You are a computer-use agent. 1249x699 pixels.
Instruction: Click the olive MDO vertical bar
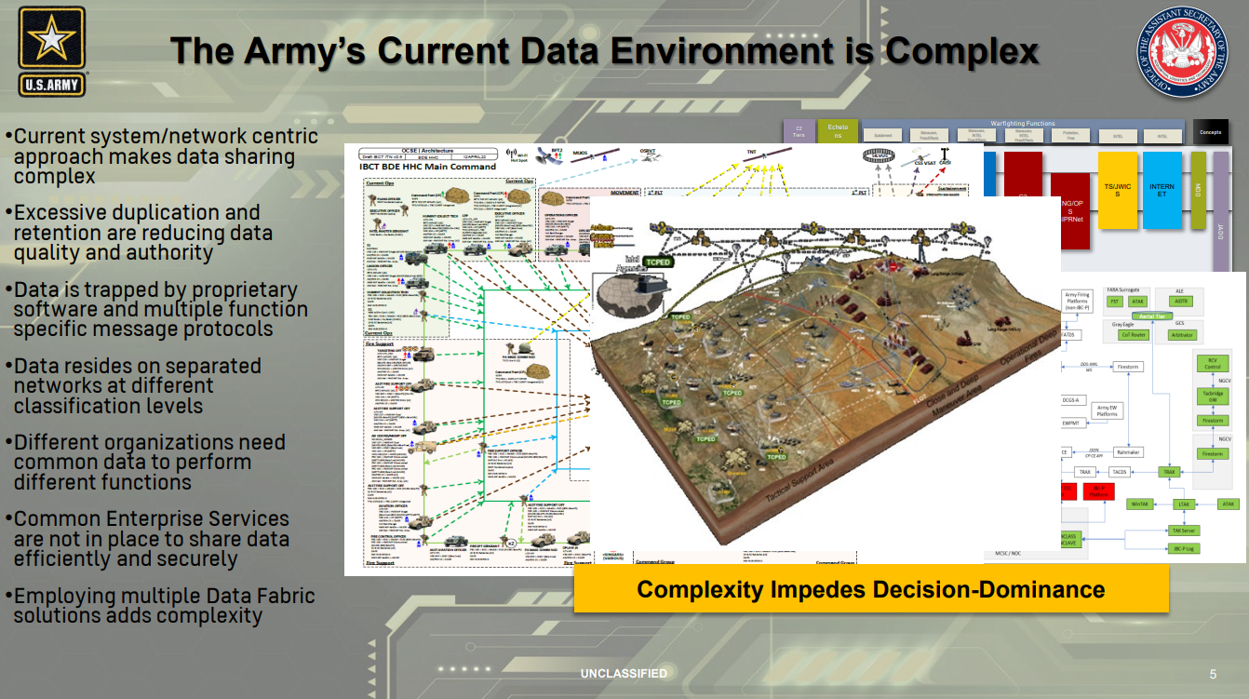tap(1198, 191)
